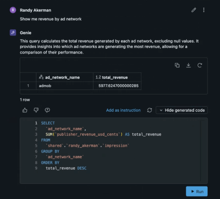Click the edit pencil icon on the message

coord(194,10)
